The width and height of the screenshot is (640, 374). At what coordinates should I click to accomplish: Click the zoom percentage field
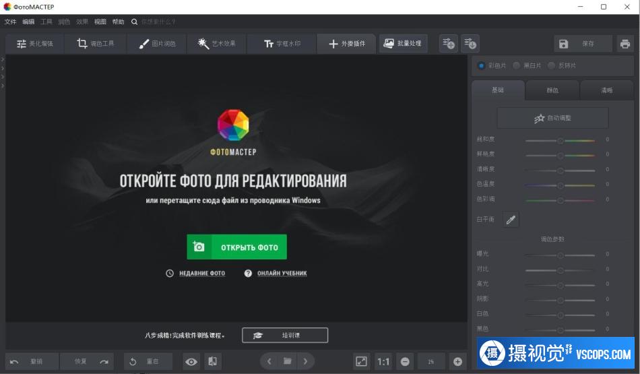click(430, 362)
